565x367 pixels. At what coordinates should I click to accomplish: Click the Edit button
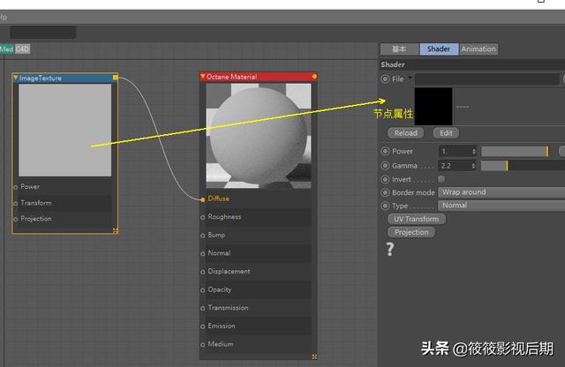(446, 133)
